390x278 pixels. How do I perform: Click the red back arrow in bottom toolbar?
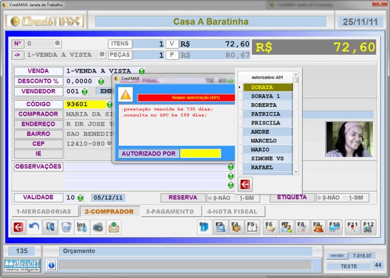[x=18, y=227]
